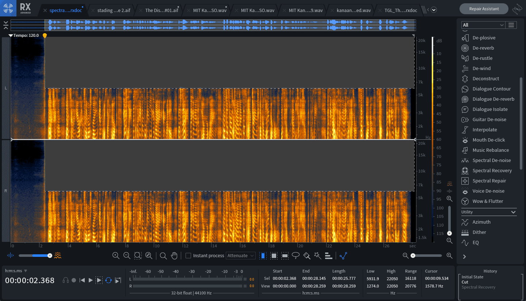Screen dimensions: 526x301
Task: Select the time-frequency selection tool
Action: pos(274,256)
